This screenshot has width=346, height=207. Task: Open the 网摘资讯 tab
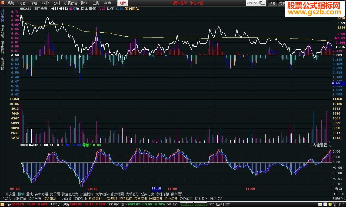156,199
